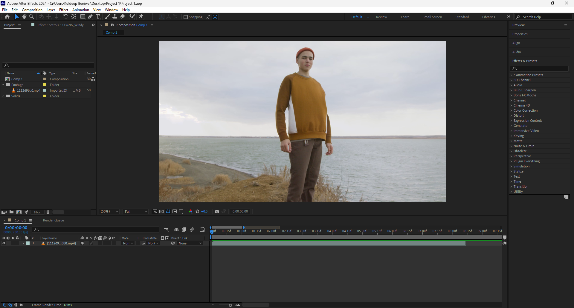574x308 pixels.
Task: Select the Puppet Pin tool
Action: click(x=141, y=17)
